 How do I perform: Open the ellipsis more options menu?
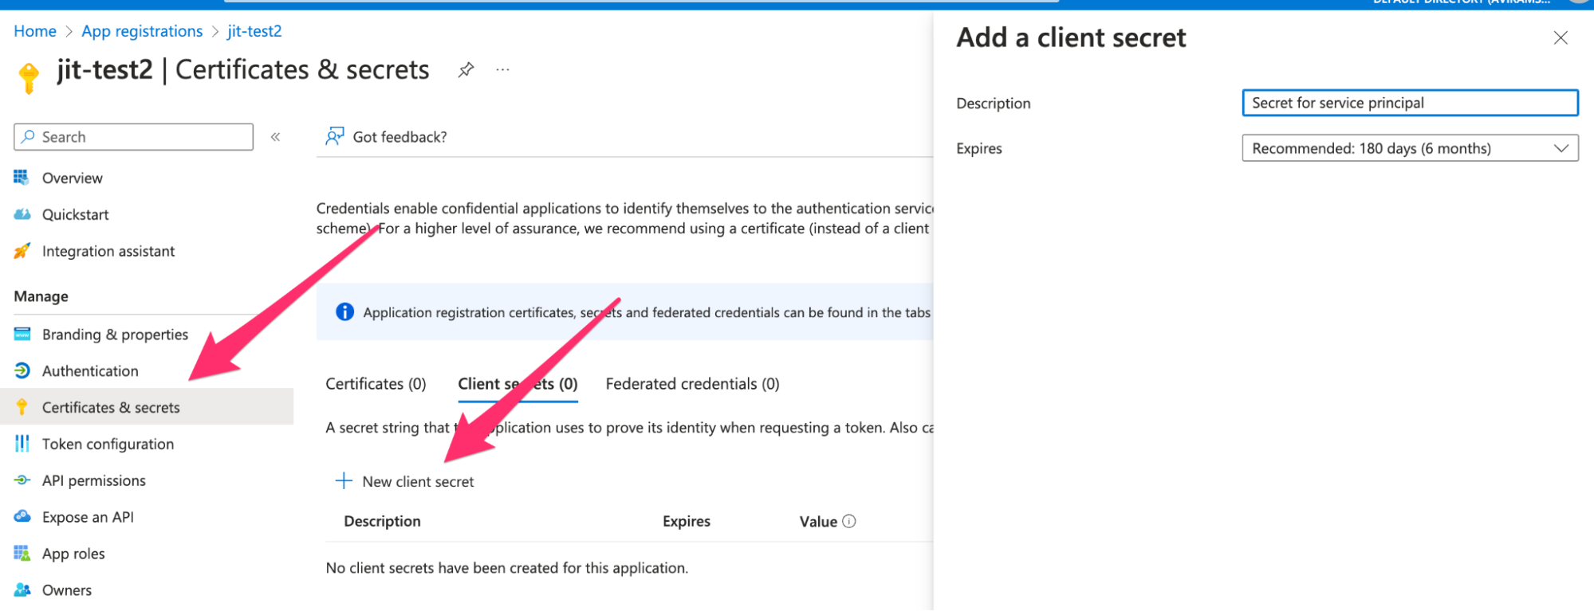502,70
